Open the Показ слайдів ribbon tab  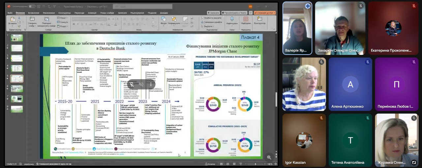[107, 13]
